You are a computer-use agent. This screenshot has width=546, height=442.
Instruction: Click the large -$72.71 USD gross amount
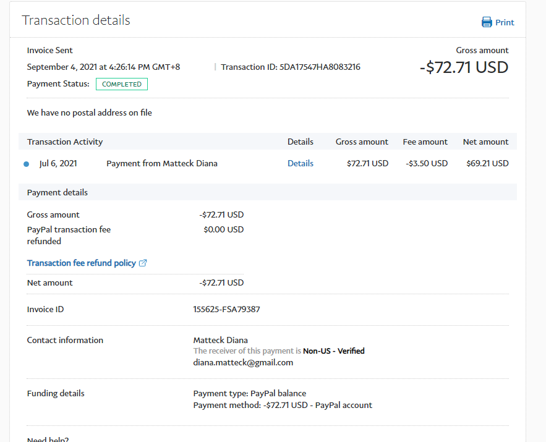coord(464,67)
